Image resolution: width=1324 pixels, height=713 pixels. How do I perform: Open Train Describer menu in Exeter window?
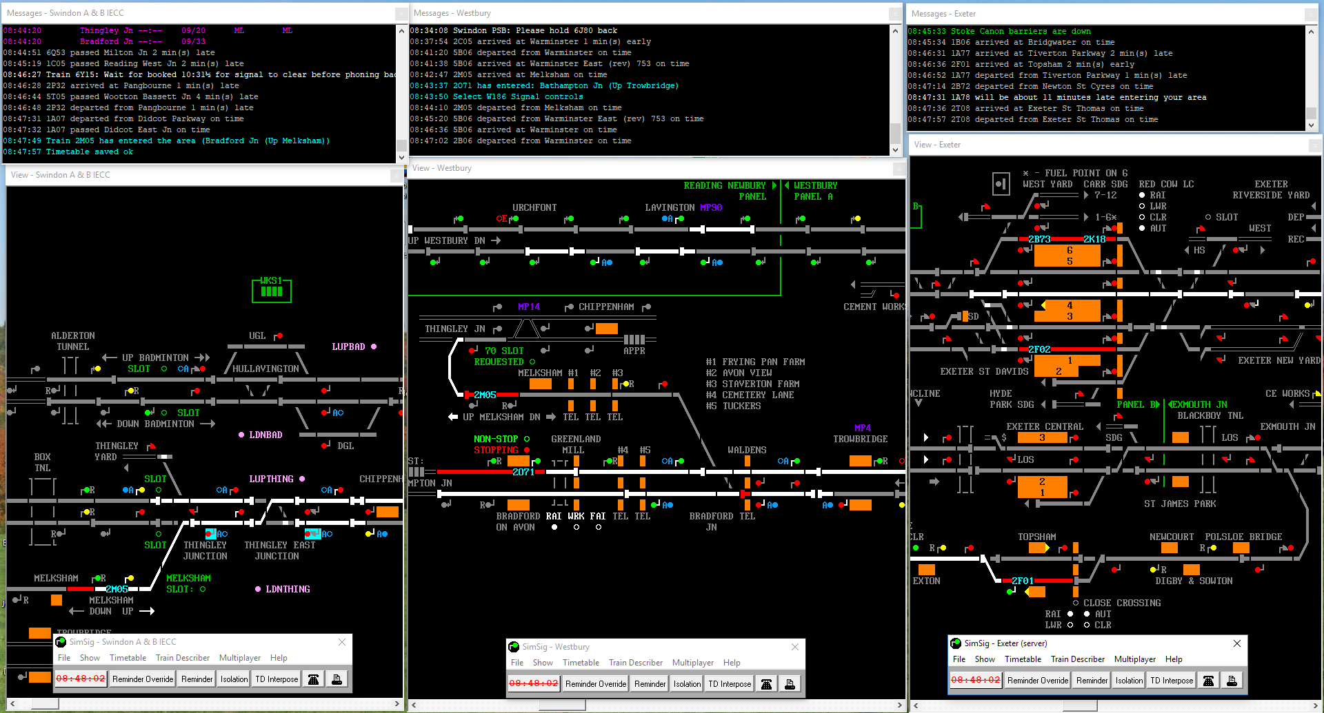1078,659
